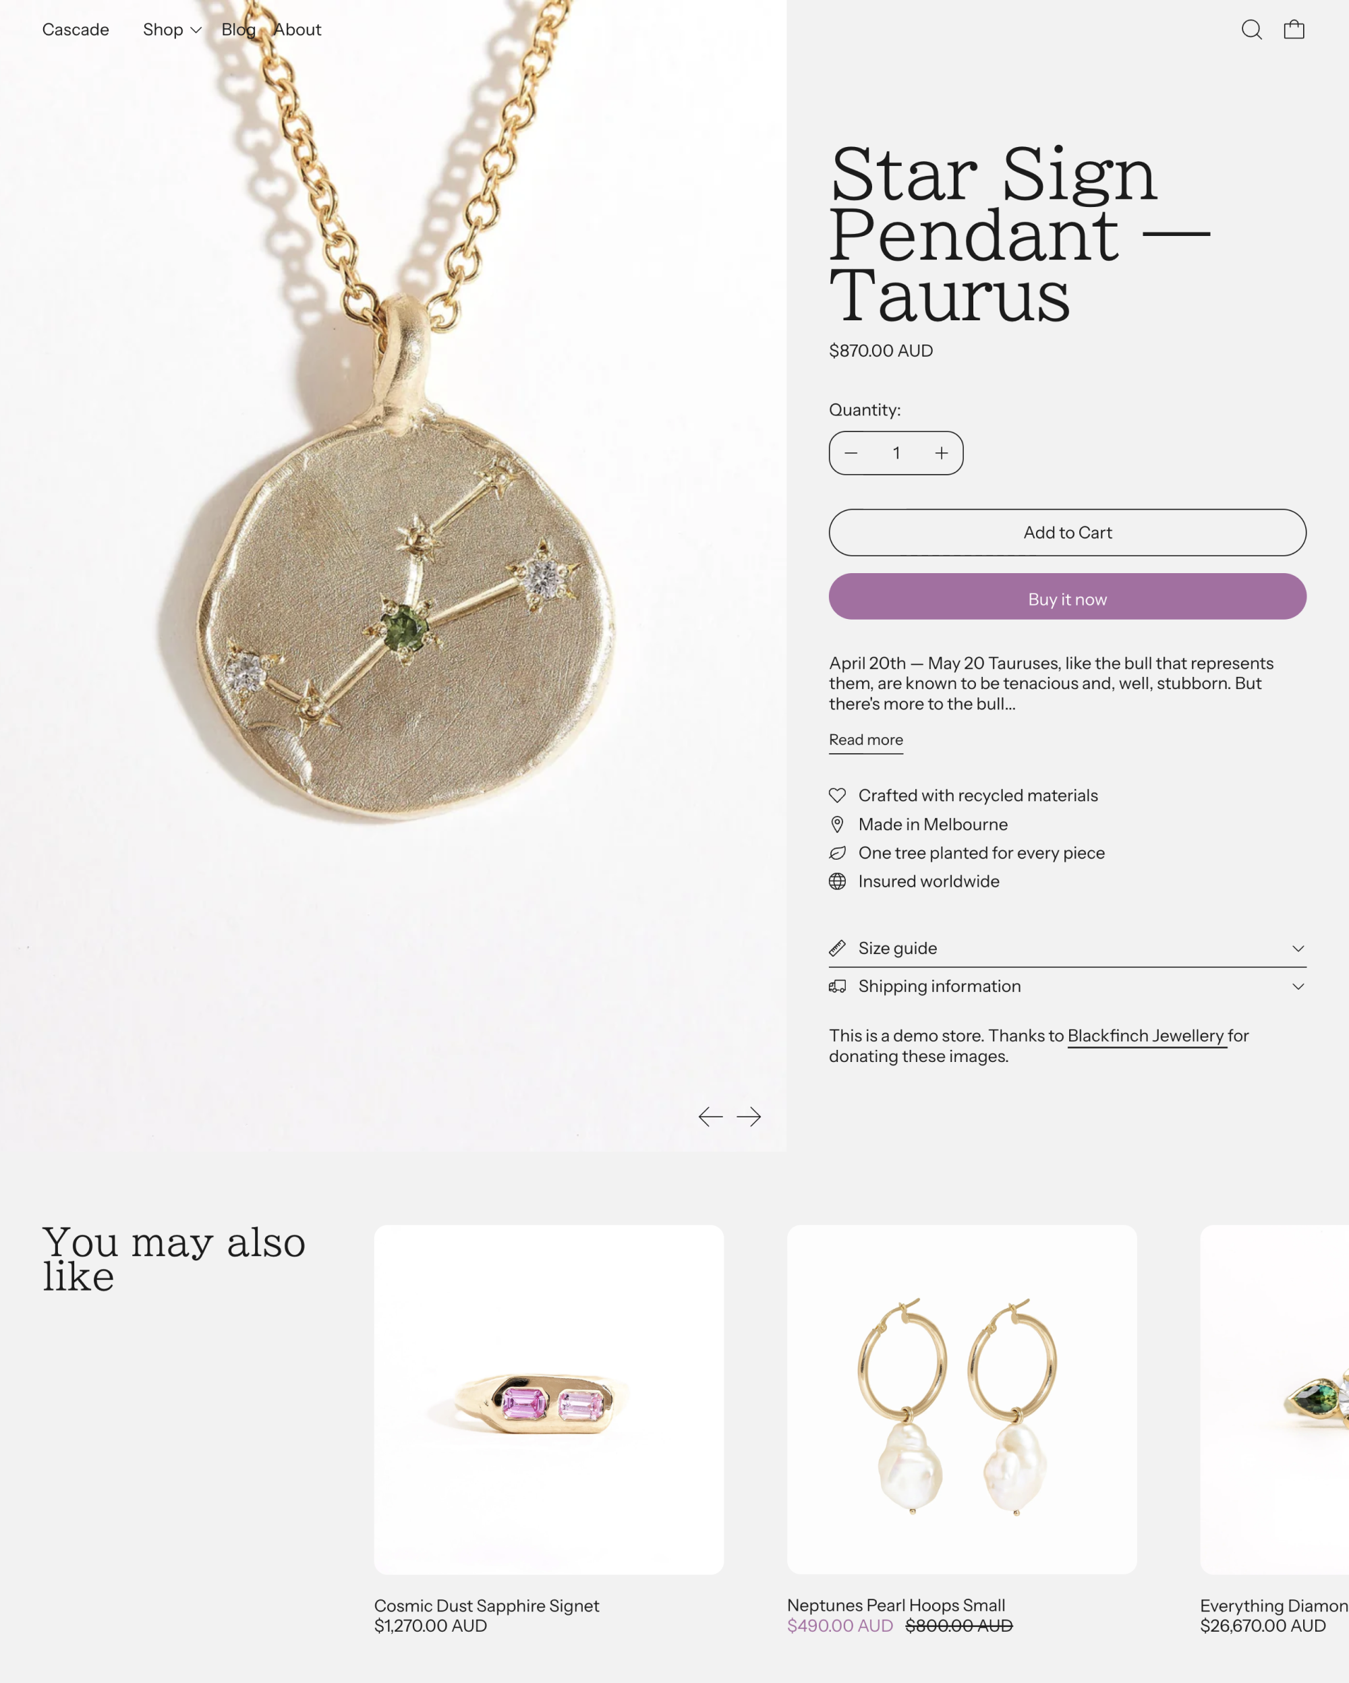The height and width of the screenshot is (1683, 1349).
Task: Increase quantity with the plus icon
Action: pos(942,452)
